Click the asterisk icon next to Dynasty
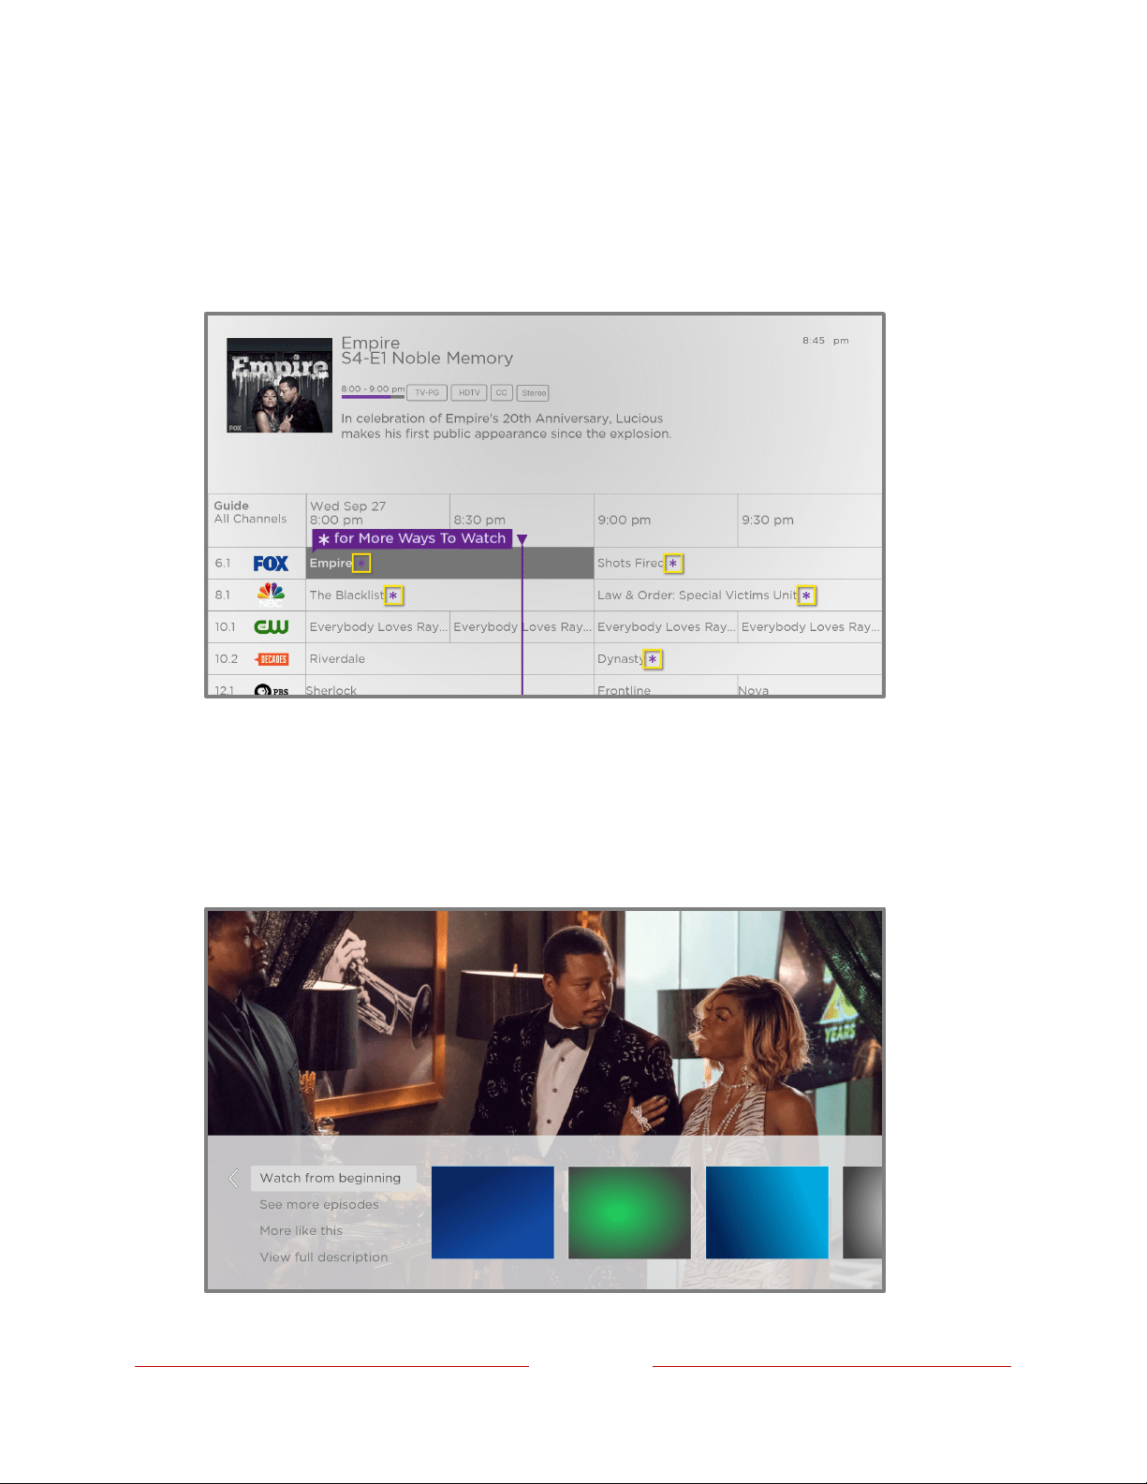The height and width of the screenshot is (1484, 1147). 653,659
